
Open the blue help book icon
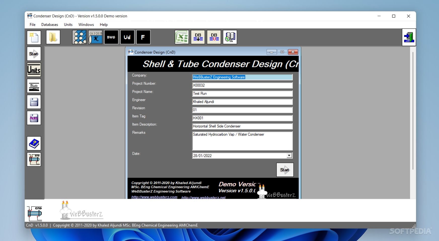click(x=34, y=143)
